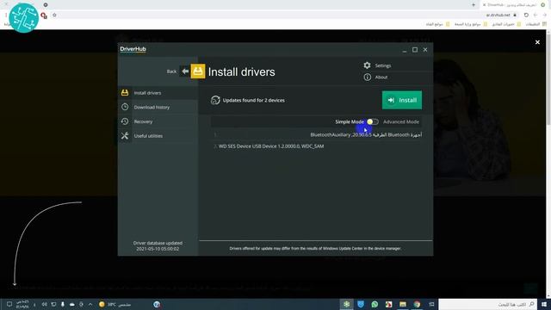
Task: Click the volume speaker tray icon
Action: [45, 304]
